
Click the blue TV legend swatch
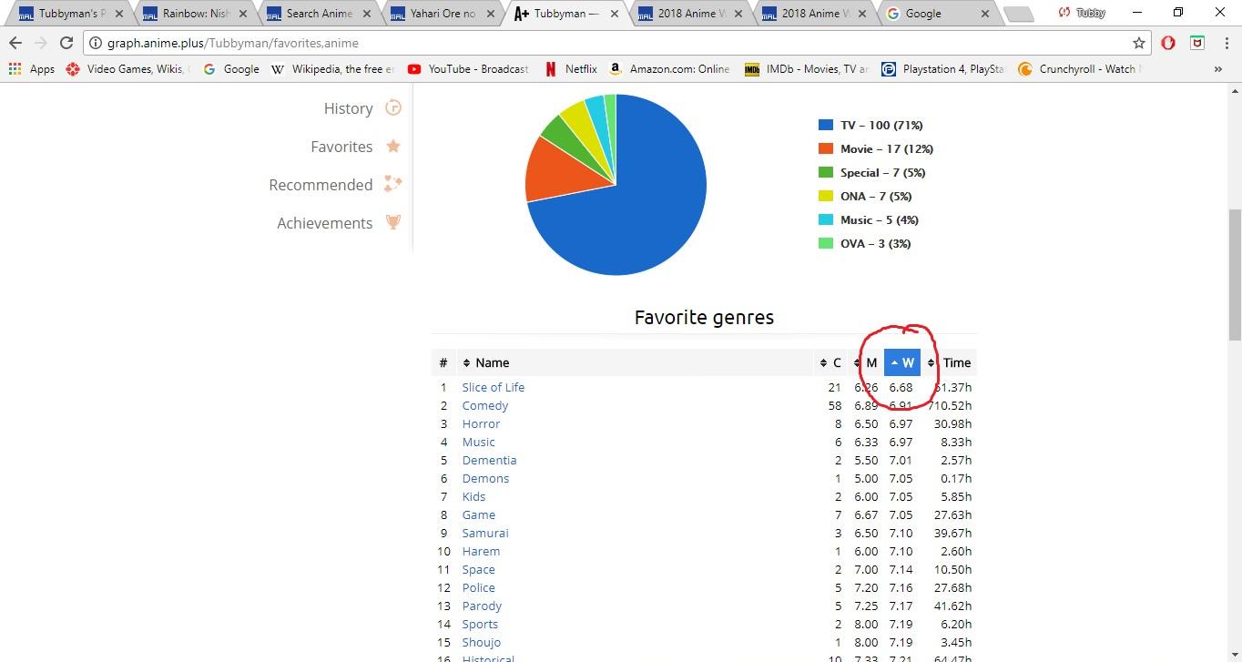(826, 125)
